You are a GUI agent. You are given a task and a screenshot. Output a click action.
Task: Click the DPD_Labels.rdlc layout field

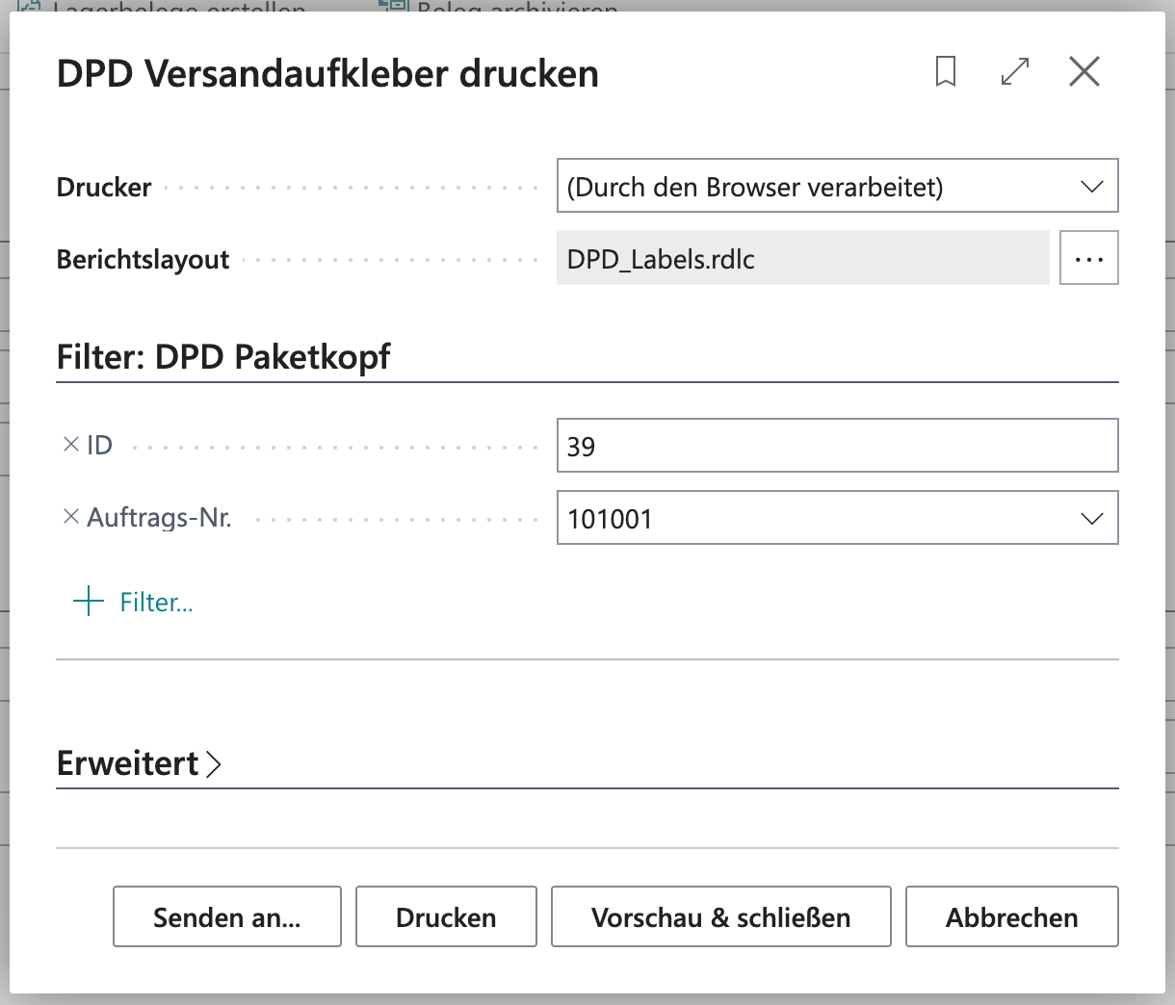point(803,258)
